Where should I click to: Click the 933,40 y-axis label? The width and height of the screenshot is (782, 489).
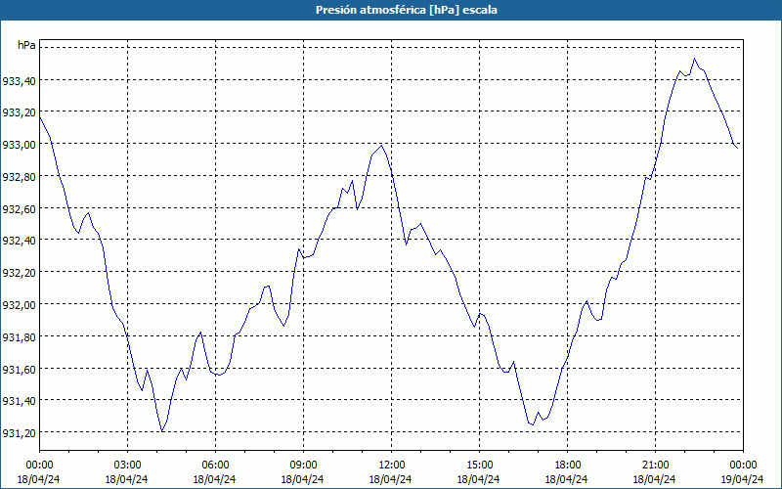pyautogui.click(x=19, y=80)
